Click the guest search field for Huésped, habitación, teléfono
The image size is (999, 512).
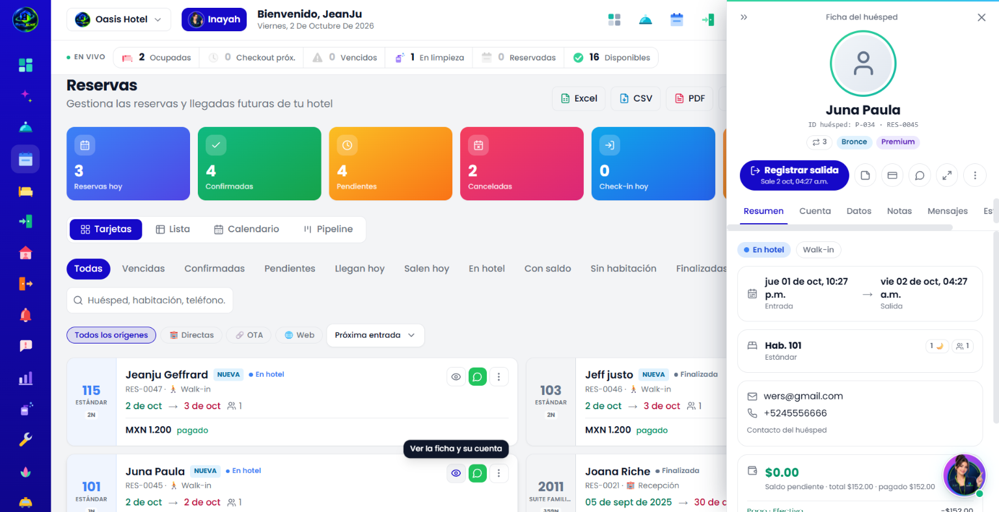pos(150,301)
